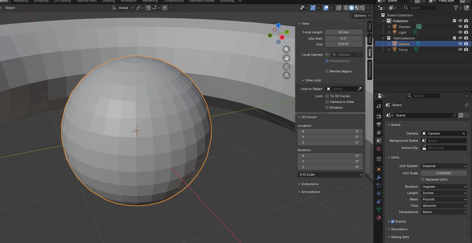This screenshot has width=472, height=243.
Task: Click the zoom magnifier viewport icon
Action: (286, 49)
